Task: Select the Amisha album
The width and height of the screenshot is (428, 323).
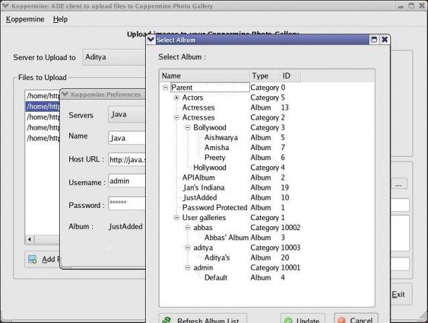Action: coord(217,147)
